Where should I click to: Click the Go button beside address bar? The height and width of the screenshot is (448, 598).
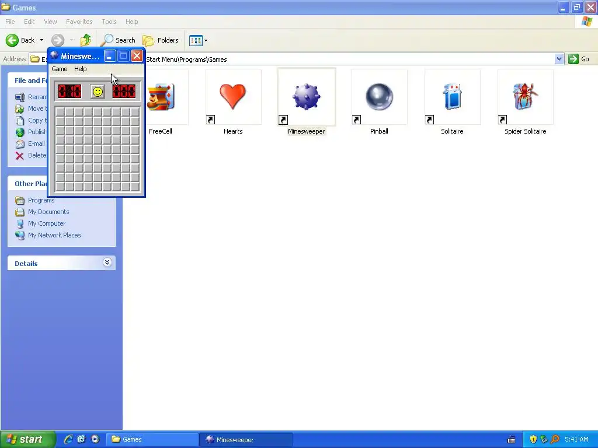pos(579,59)
